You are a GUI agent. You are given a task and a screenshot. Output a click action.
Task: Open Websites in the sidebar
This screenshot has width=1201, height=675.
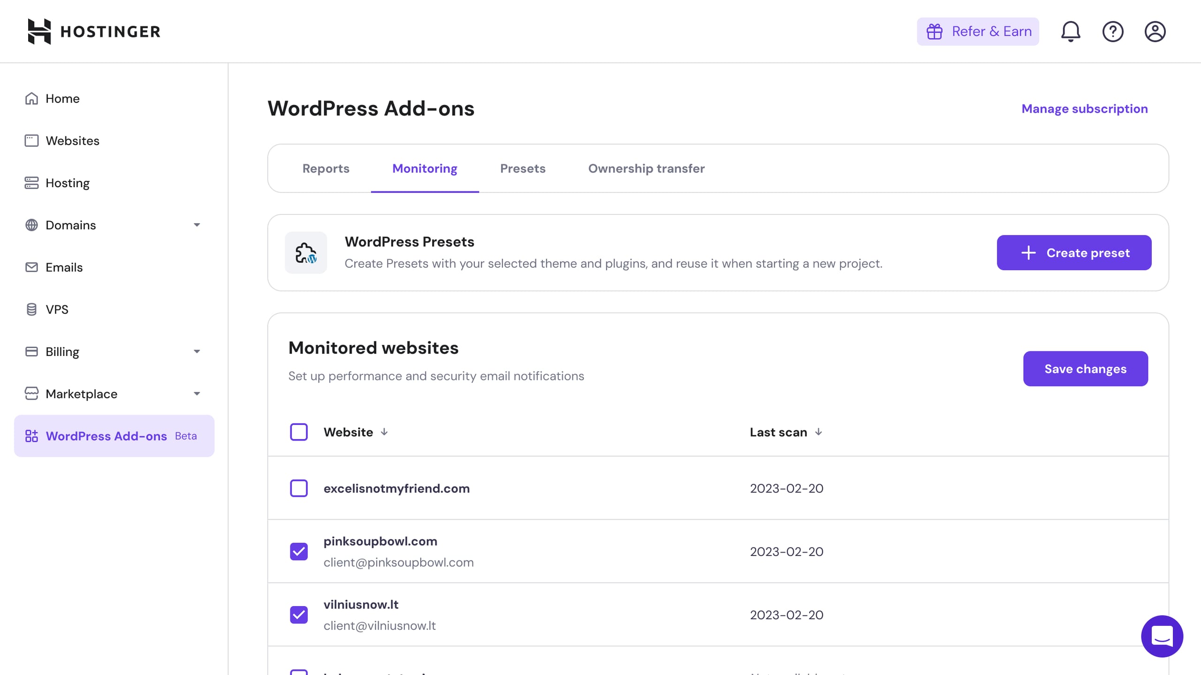tap(114, 141)
